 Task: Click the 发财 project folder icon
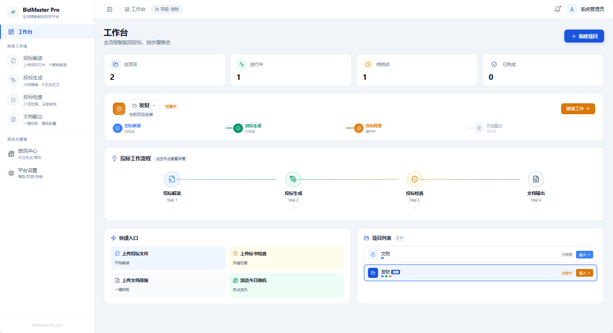coord(373,273)
